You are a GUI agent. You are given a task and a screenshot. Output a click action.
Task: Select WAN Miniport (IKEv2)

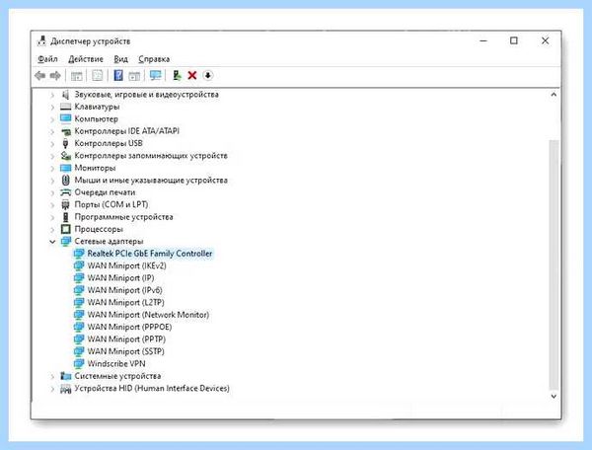(x=127, y=265)
